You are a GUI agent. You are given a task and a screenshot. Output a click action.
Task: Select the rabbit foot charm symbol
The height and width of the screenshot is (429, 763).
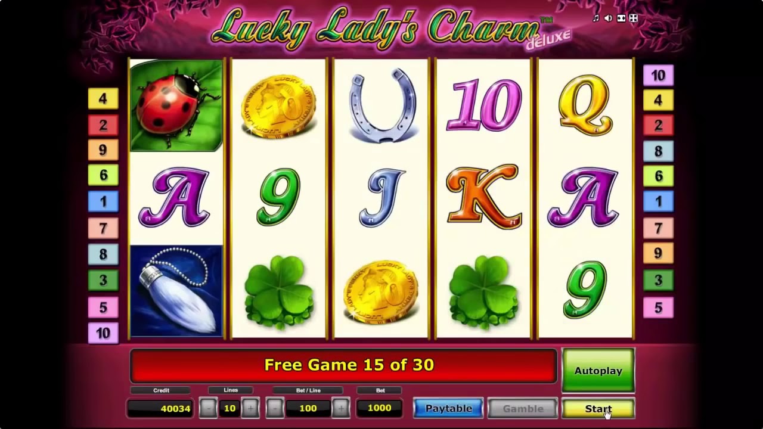[176, 291]
